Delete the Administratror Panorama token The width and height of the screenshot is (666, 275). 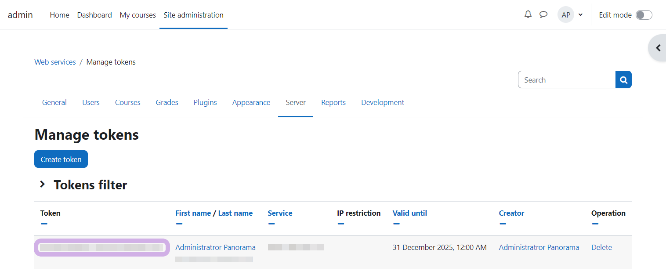(601, 247)
